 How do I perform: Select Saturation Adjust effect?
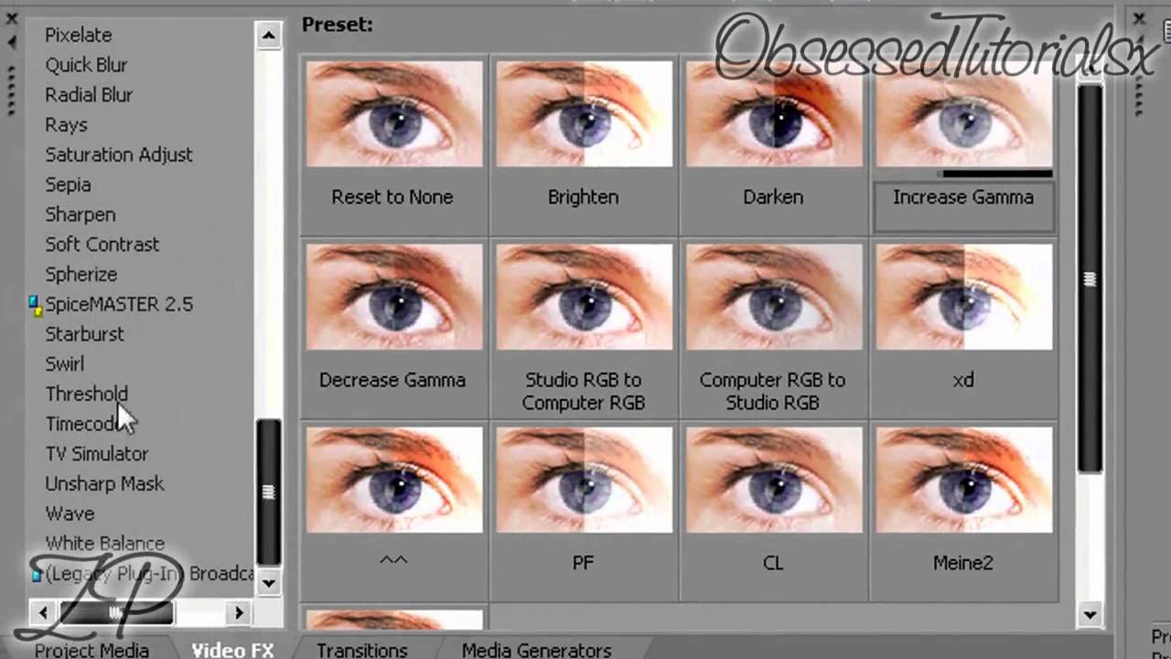119,155
